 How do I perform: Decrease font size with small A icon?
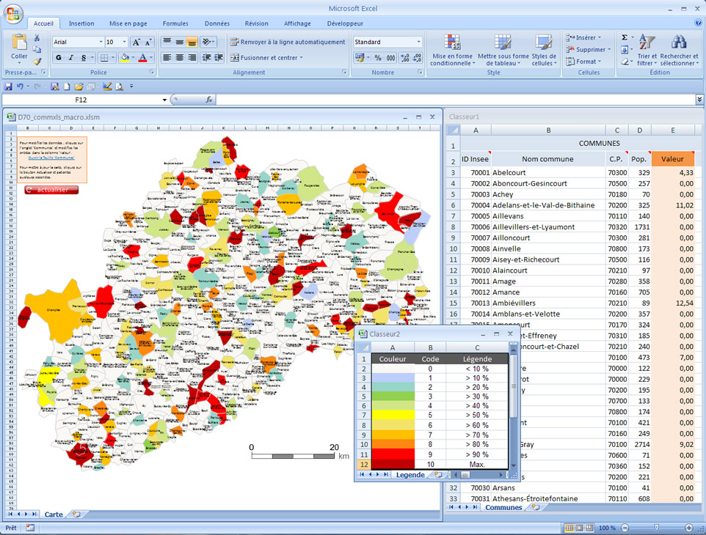tap(148, 43)
